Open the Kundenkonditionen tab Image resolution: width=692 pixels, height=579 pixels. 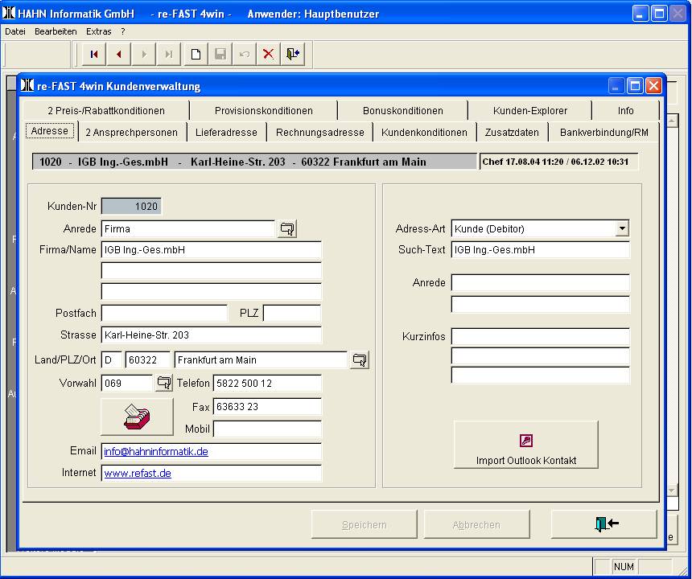(424, 133)
